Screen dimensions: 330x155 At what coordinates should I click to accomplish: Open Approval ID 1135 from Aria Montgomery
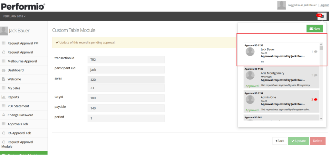coord(281,78)
